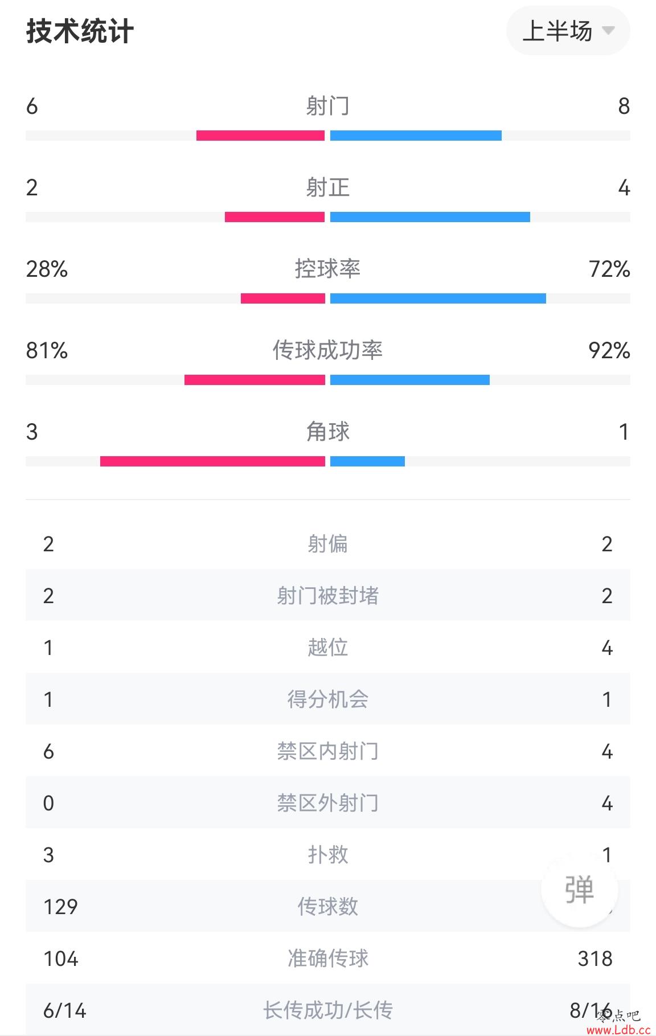Open the 上半场 period dropdown
This screenshot has height=1036, width=656.
pyautogui.click(x=568, y=31)
